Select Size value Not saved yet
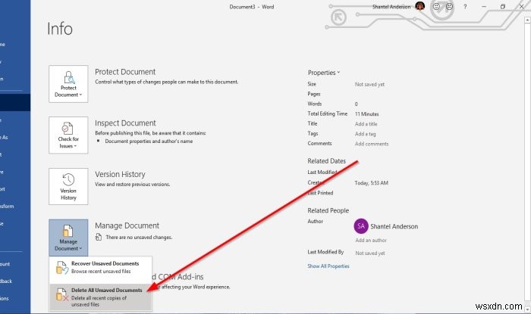 point(369,85)
